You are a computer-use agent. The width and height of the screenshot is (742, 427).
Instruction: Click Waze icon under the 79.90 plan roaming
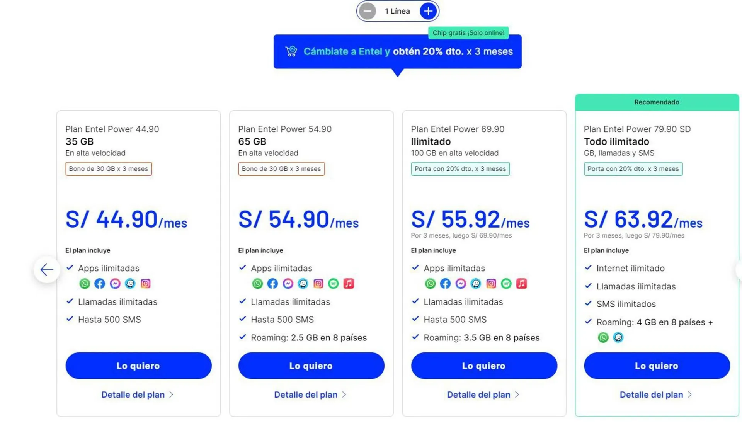tap(618, 337)
